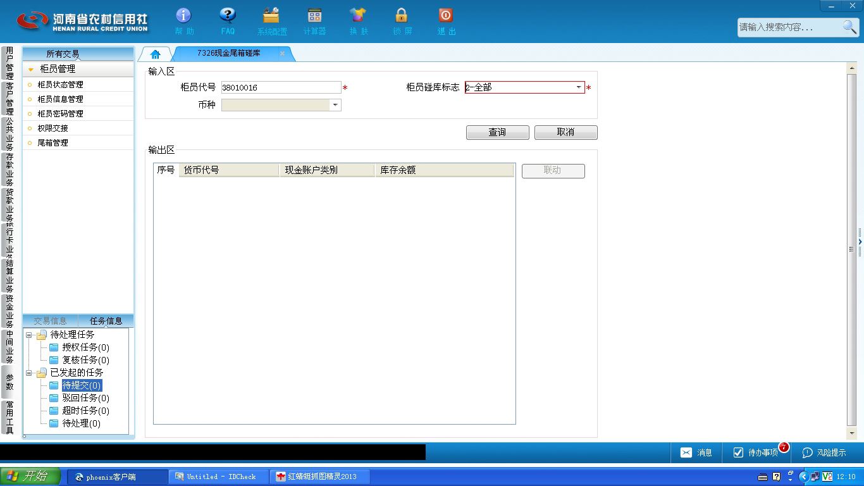Viewport: 864px width, 486px height.
Task: Click the Windows 开始 start button
Action: click(30, 477)
